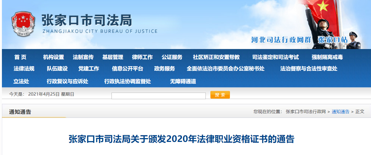
Task: Click 河北司法行政网群 banner text
Action: (x=281, y=40)
